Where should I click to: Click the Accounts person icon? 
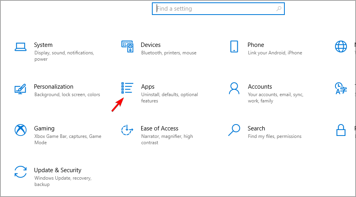[234, 88]
